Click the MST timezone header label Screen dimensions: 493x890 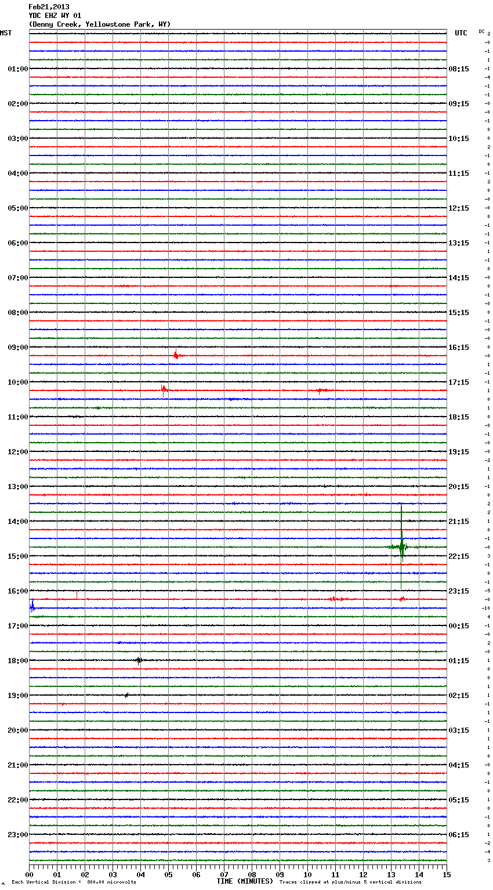[x=6, y=33]
